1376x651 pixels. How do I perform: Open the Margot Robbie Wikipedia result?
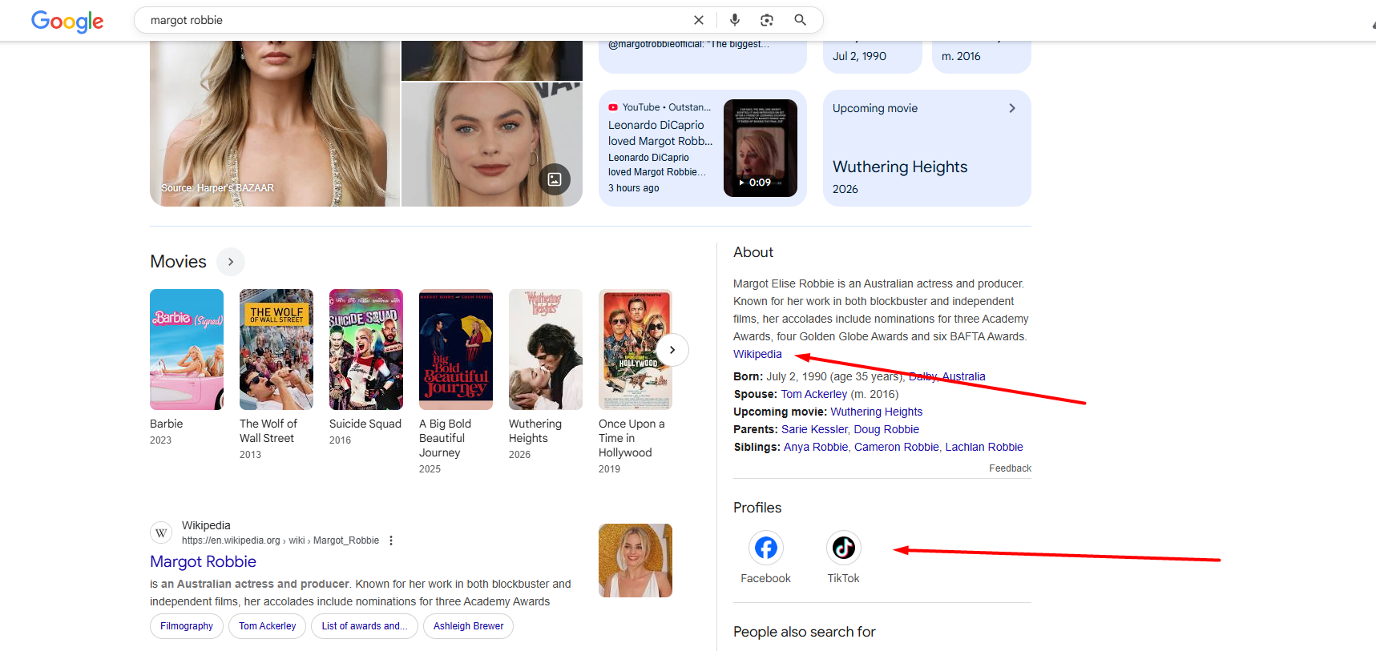coord(204,562)
